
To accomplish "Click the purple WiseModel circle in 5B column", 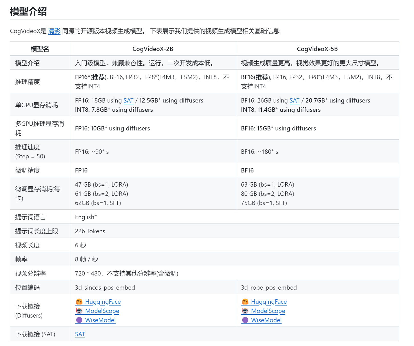I will (245, 320).
